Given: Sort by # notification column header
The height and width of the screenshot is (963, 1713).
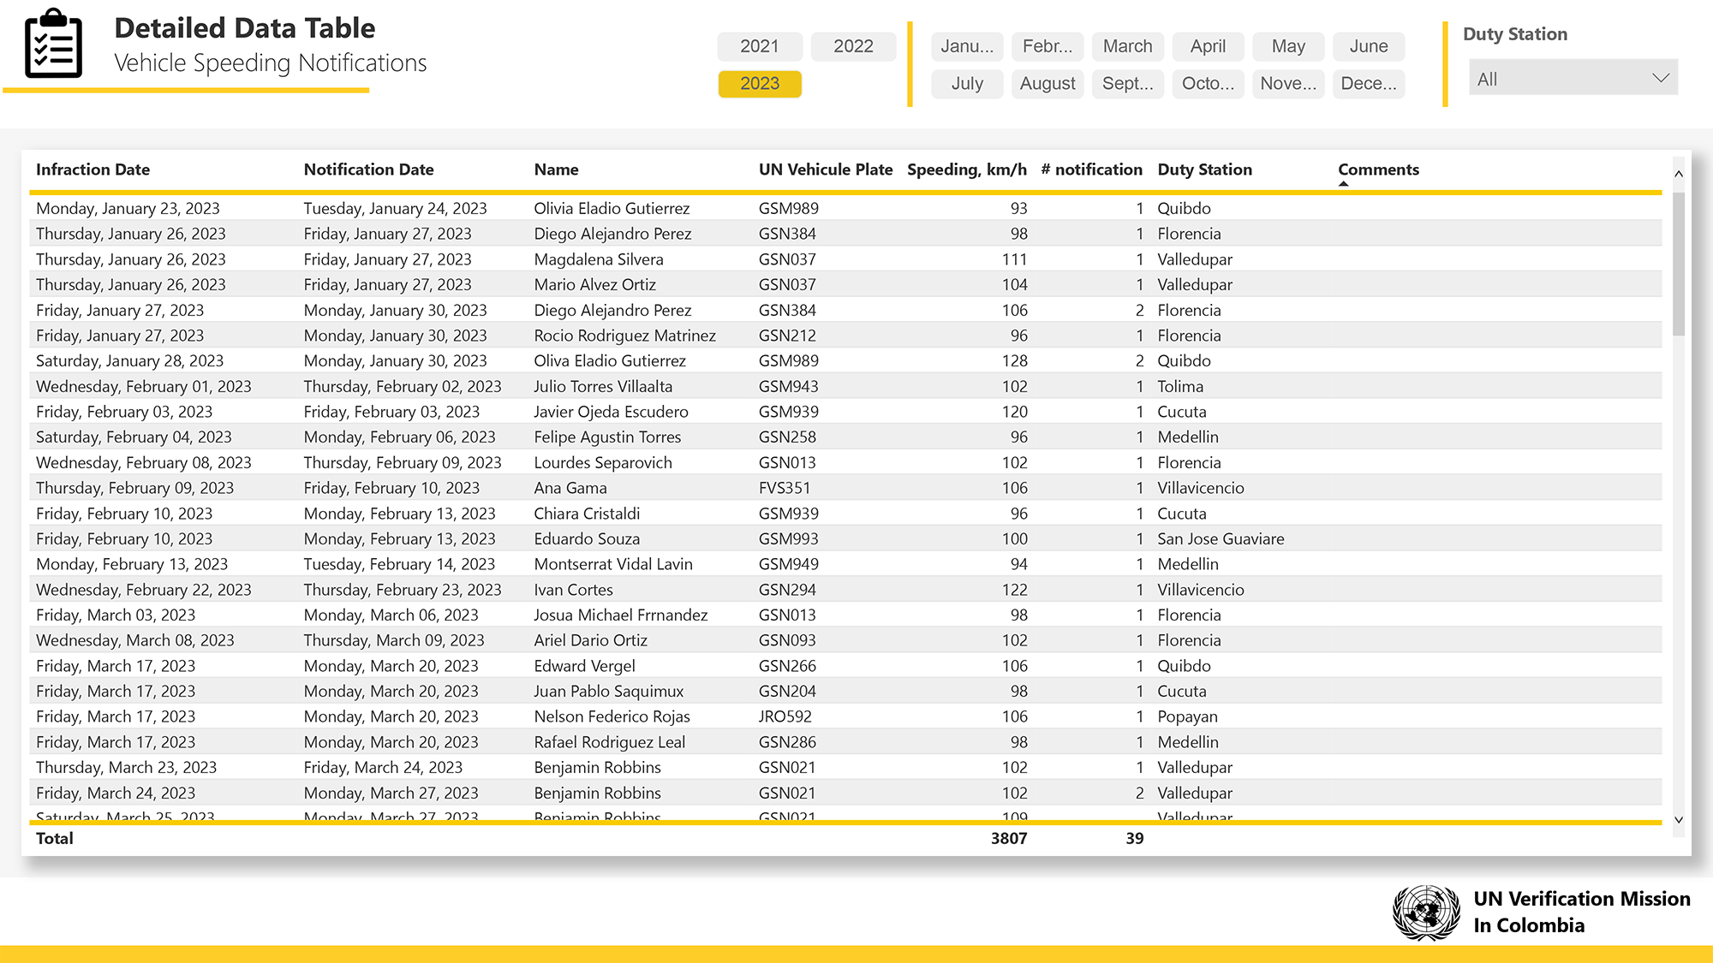Looking at the screenshot, I should 1091,169.
